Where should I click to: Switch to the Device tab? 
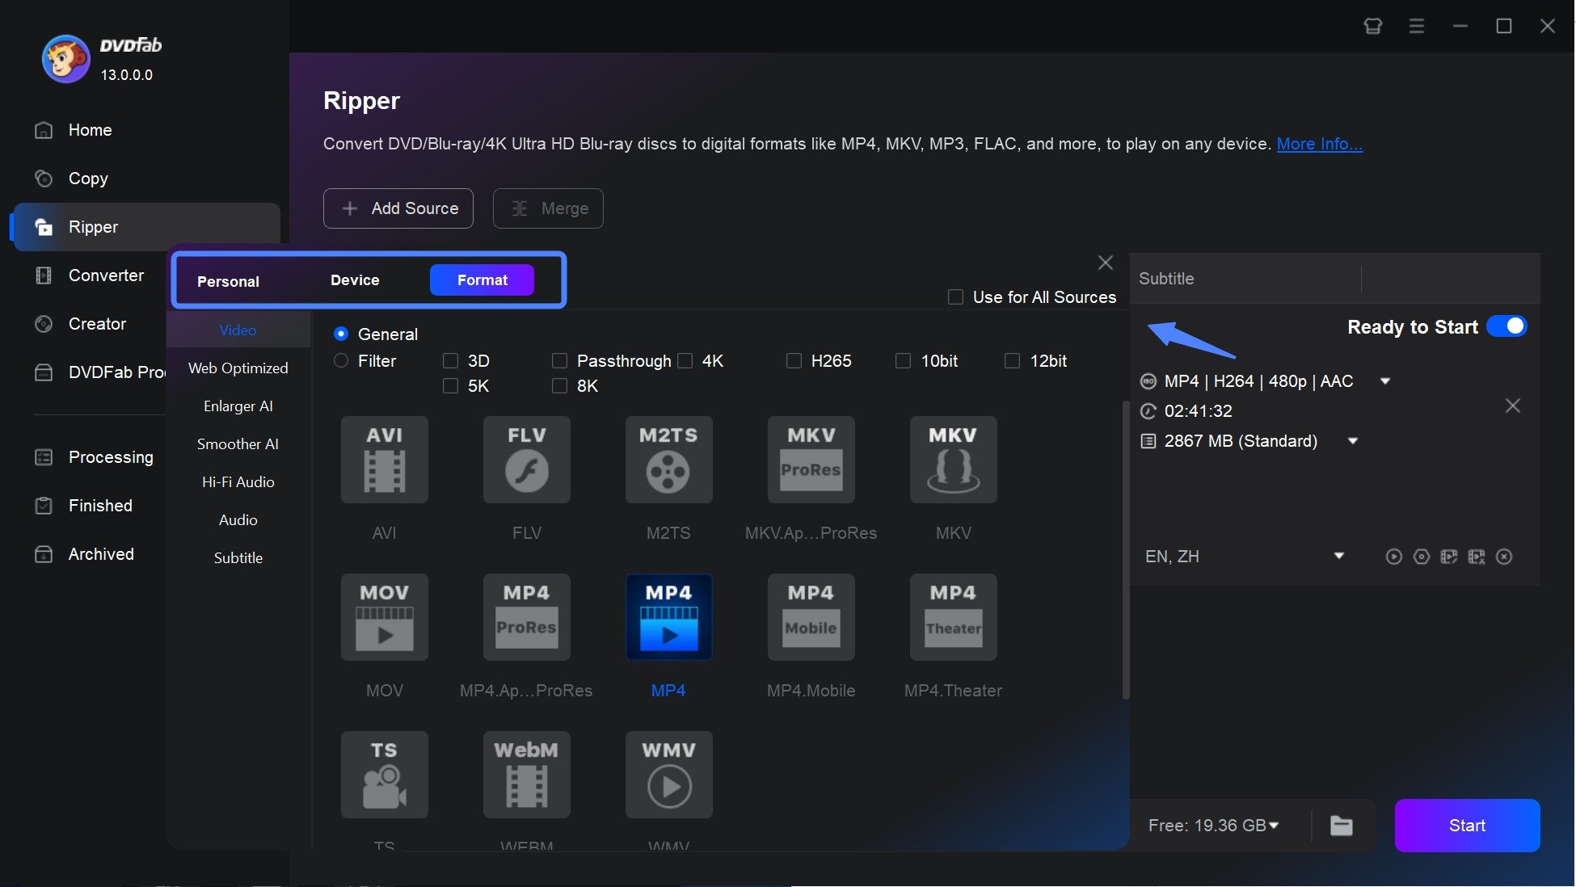click(355, 279)
